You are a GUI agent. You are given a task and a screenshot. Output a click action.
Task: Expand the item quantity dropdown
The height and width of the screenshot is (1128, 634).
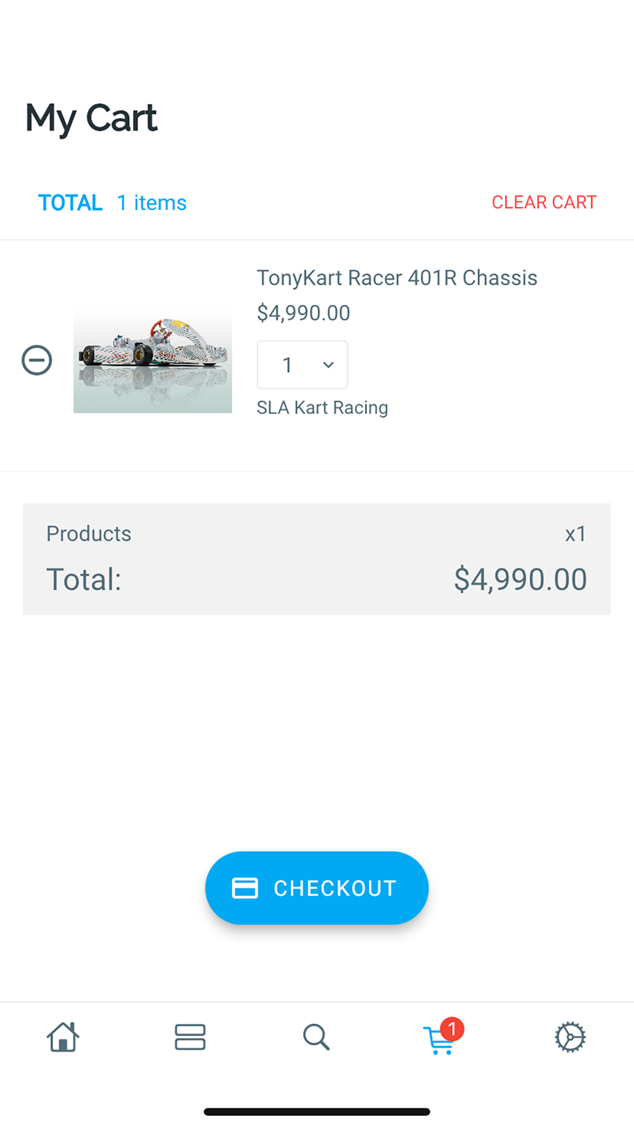click(302, 365)
